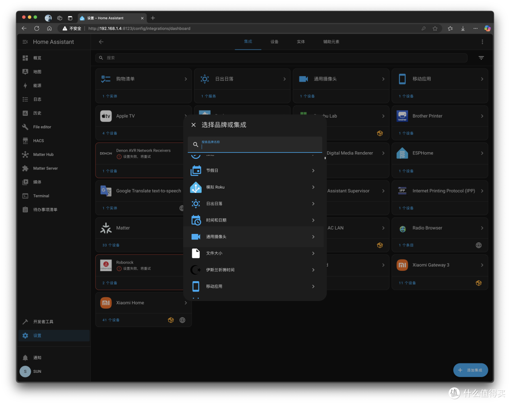Open Terminal from the sidebar
Viewport: 510px width, 404px height.
[54, 196]
